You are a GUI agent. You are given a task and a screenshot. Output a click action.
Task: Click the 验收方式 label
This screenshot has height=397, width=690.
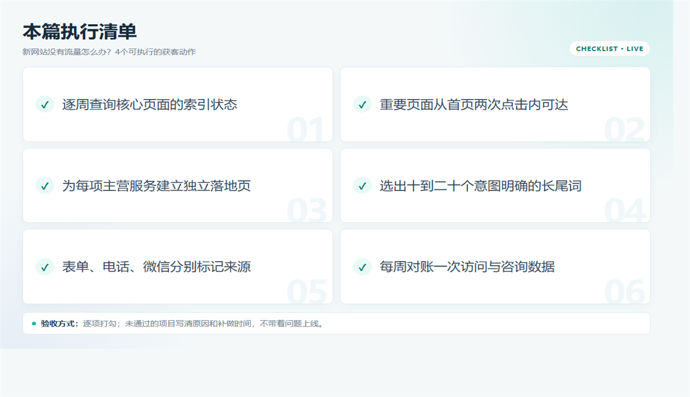(x=59, y=323)
